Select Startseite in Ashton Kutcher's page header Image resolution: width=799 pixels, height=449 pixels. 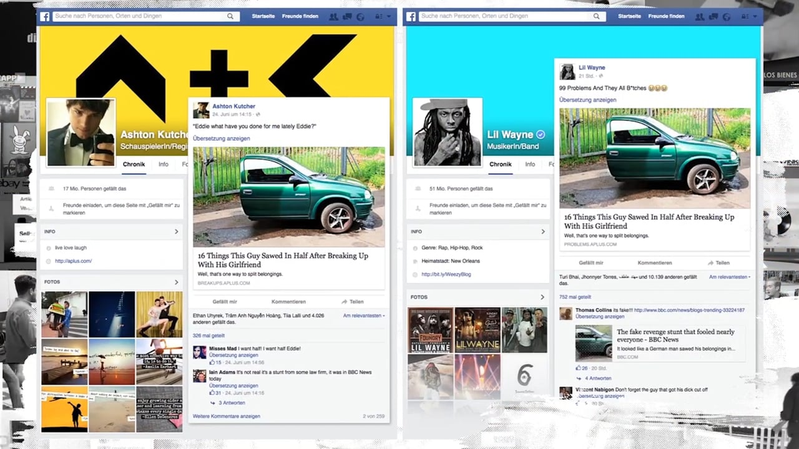(263, 16)
